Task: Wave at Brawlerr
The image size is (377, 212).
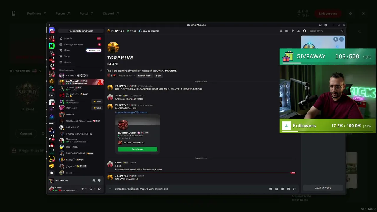Action: (97, 101)
